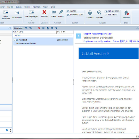This screenshot has width=139, height=139.
Task: Open the Nachricht menu
Action: click(x=37, y=7)
